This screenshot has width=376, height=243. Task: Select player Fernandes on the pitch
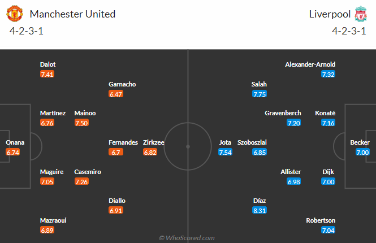click(x=123, y=142)
